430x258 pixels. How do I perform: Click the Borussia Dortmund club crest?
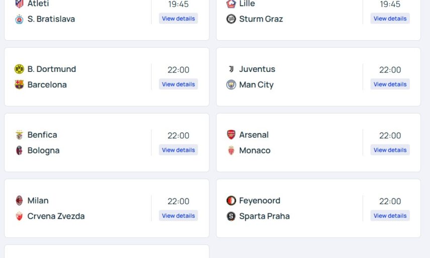click(19, 69)
